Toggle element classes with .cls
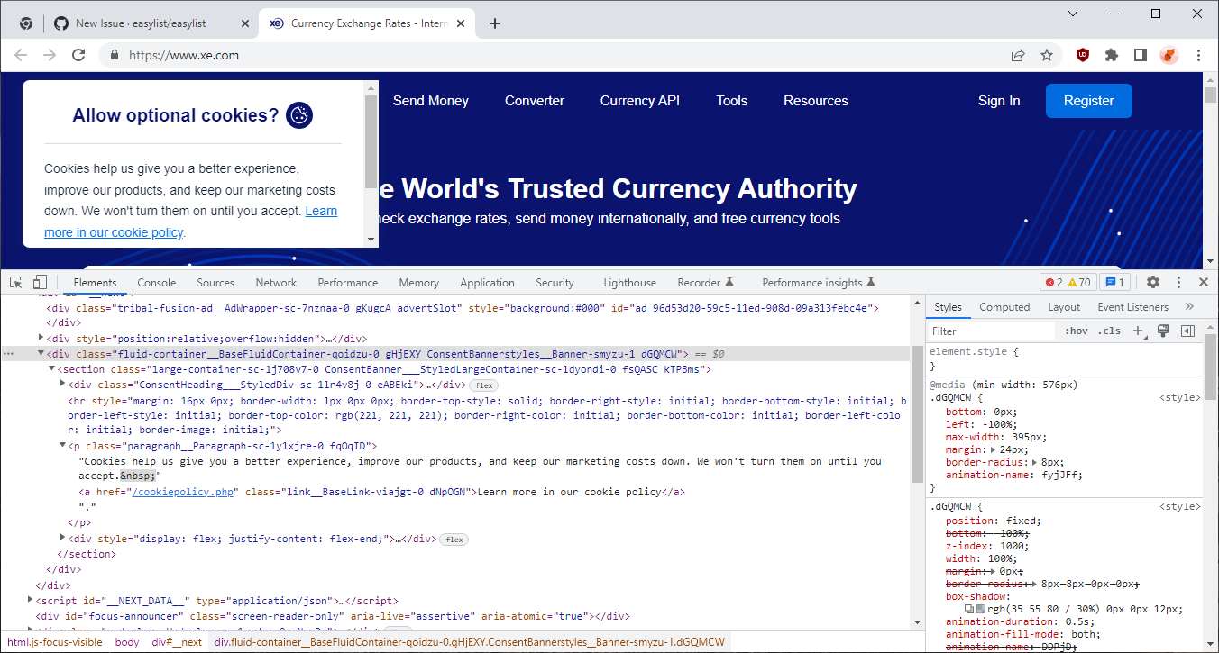Screen dimensions: 1219x653 (1110, 331)
